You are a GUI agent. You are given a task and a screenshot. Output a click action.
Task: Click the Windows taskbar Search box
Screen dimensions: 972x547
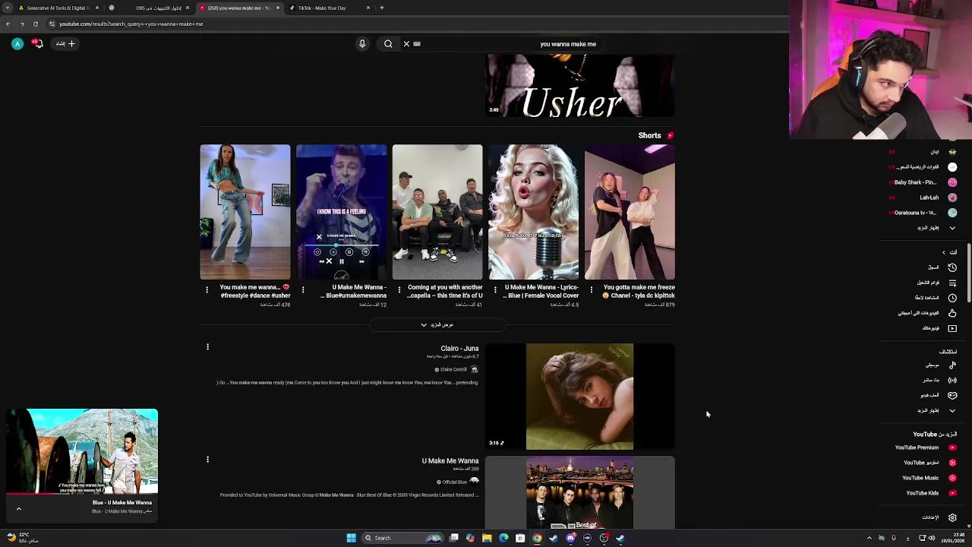(x=402, y=538)
